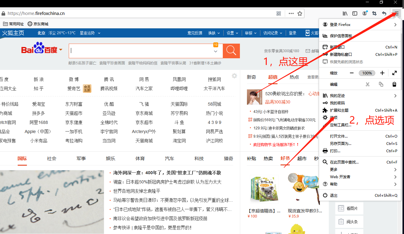
Task: Click the paste clipboard icon in 编辑 row
Action: pos(395,84)
